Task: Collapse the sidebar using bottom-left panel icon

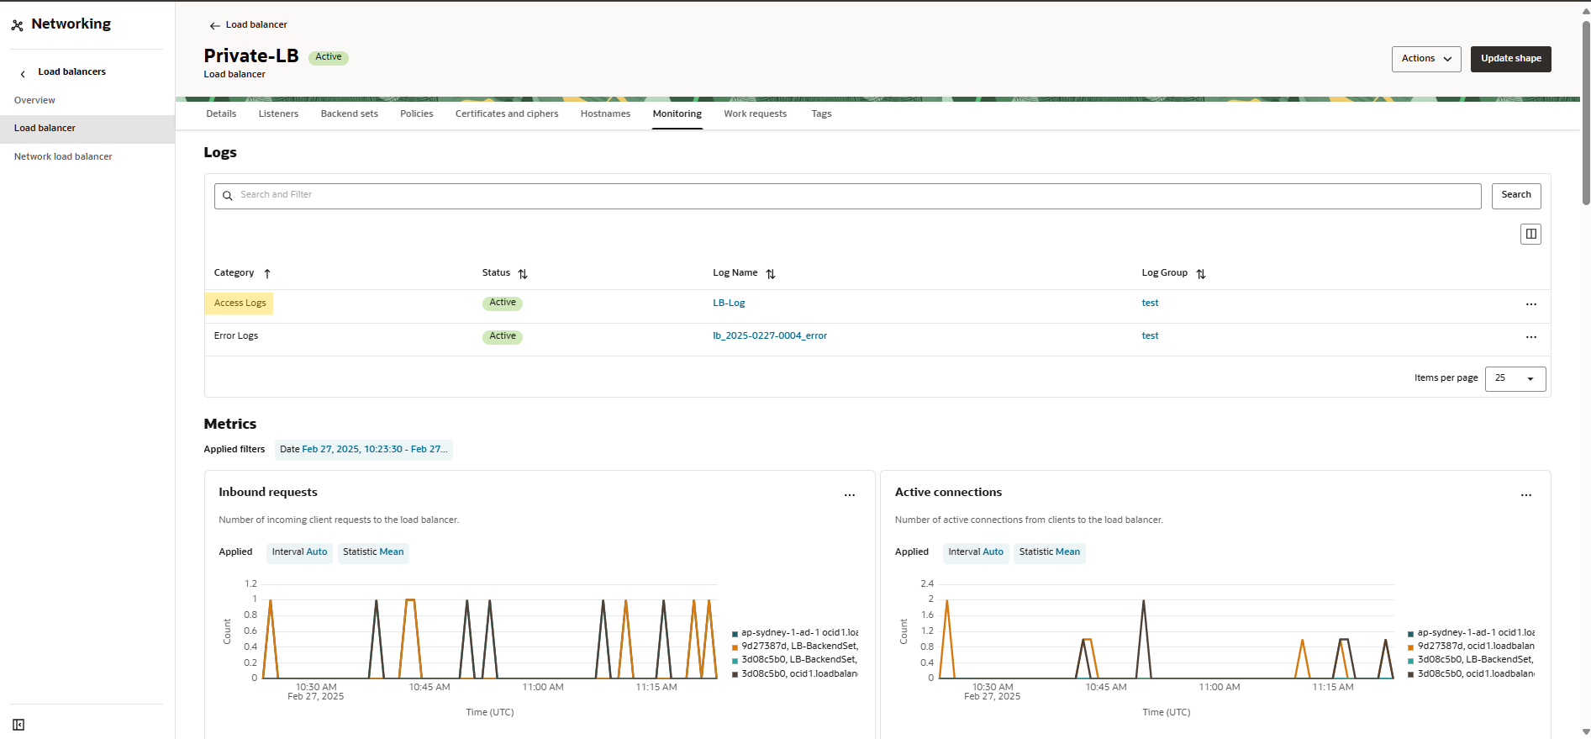Action: click(18, 725)
